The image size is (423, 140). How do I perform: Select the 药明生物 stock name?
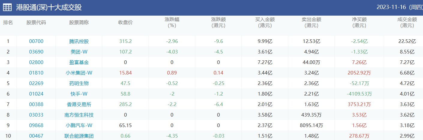(79, 83)
